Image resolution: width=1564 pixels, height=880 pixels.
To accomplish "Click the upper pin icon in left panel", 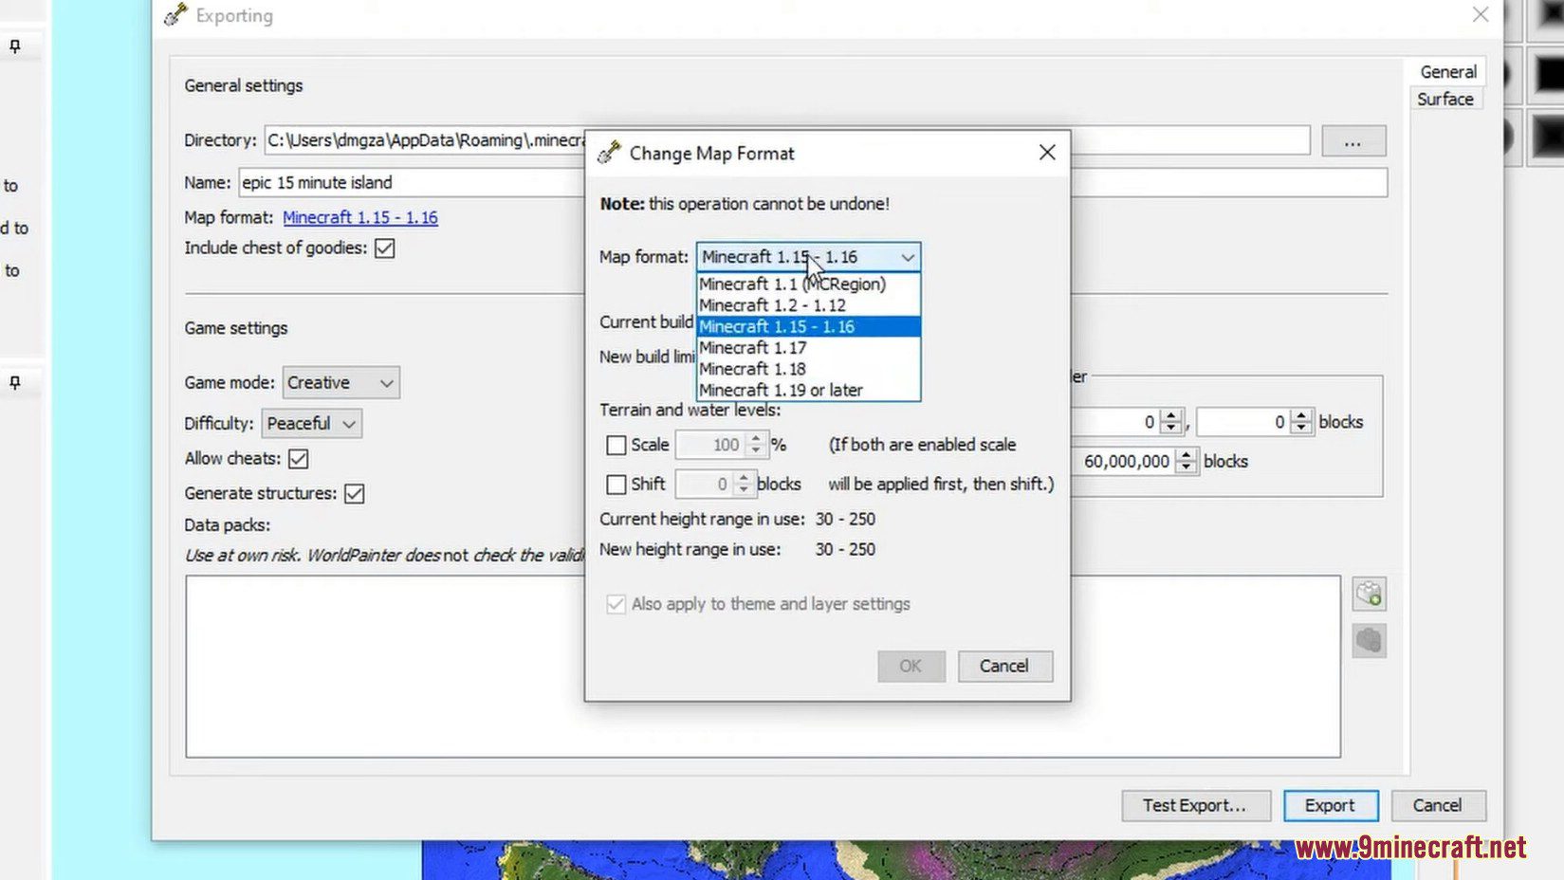I will click(15, 46).
